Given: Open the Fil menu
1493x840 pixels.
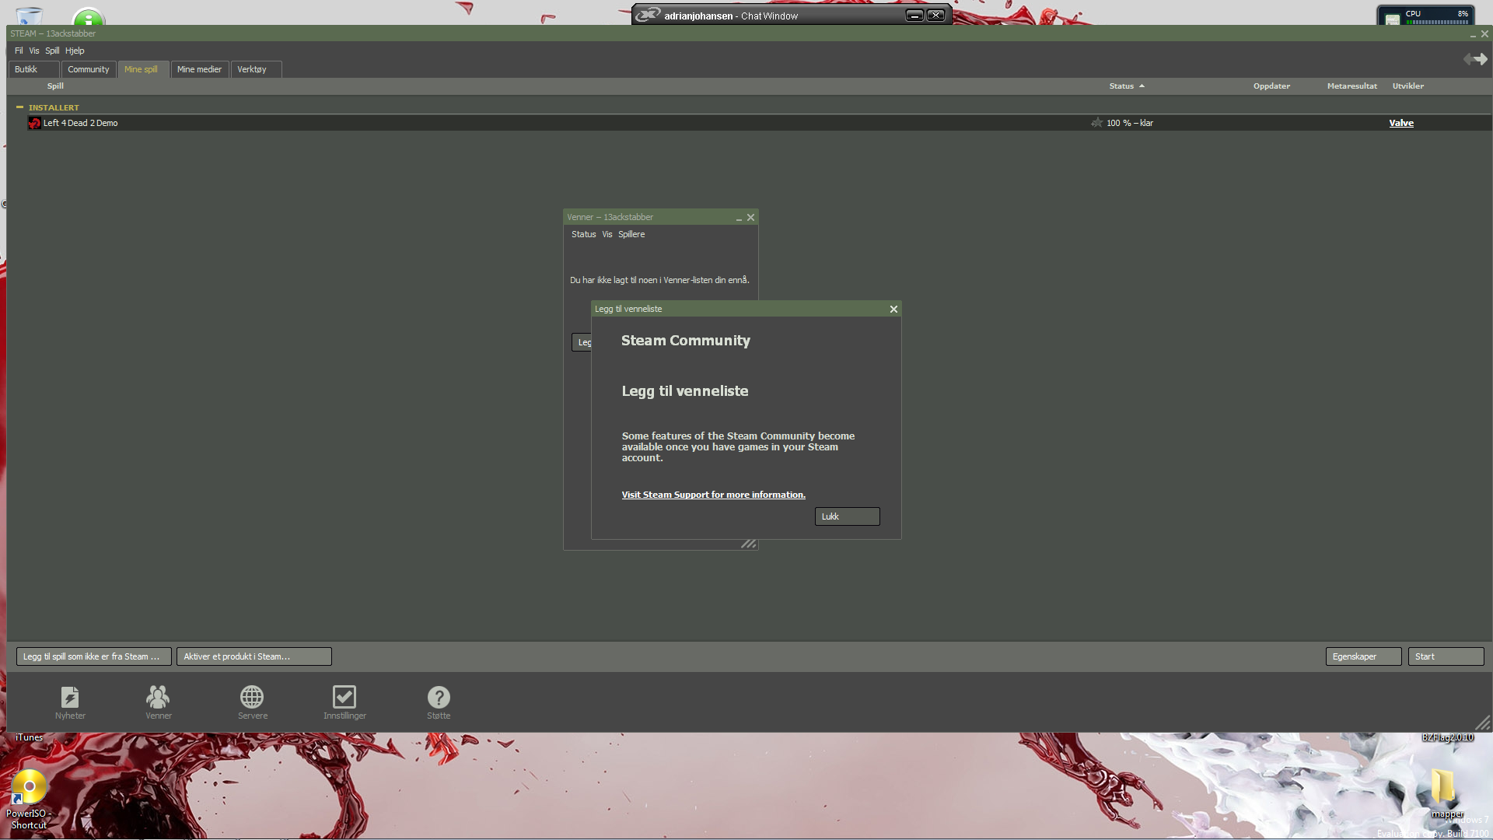Looking at the screenshot, I should coord(19,51).
